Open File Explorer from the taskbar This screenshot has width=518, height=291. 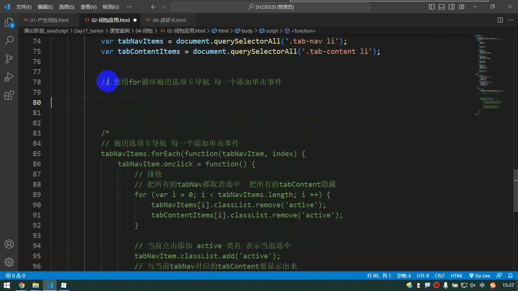pos(36,285)
